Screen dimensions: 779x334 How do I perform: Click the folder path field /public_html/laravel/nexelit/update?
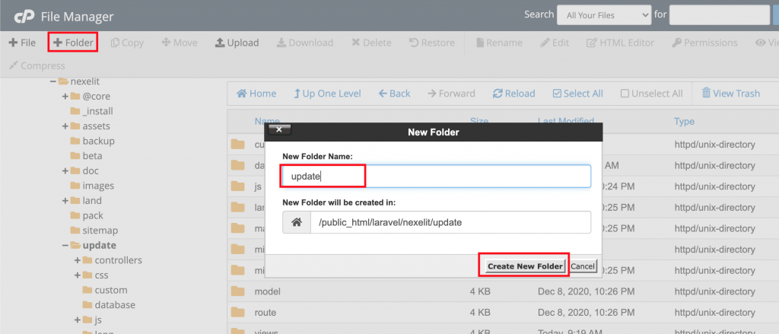[450, 222]
